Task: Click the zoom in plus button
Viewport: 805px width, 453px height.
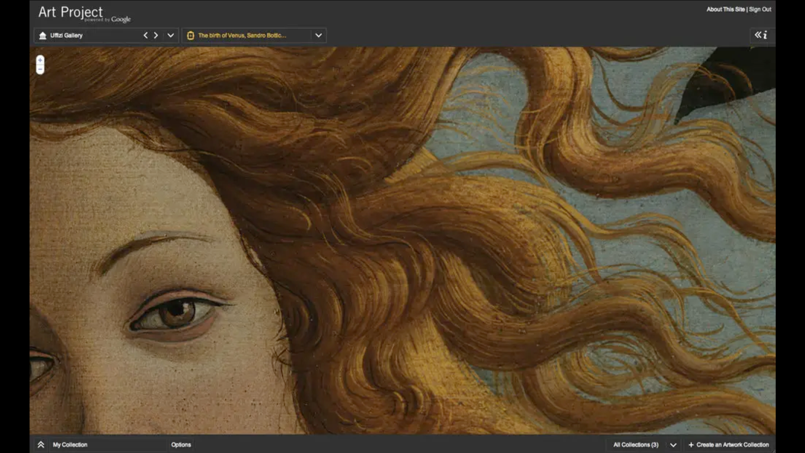Action: 40,60
